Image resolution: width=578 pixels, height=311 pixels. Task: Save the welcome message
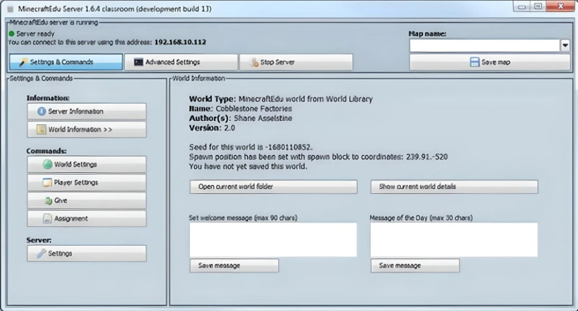pos(234,266)
